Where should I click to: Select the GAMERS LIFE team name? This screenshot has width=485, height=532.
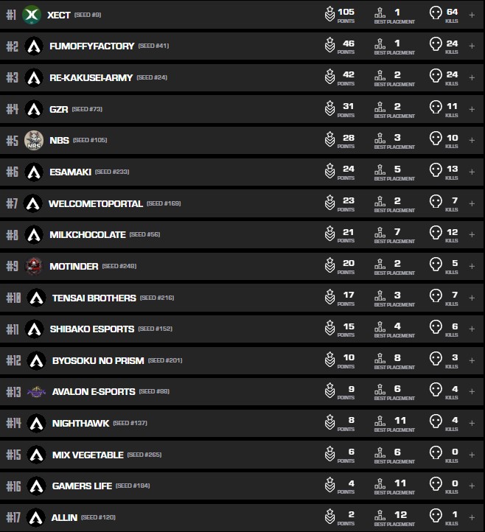[x=81, y=486]
